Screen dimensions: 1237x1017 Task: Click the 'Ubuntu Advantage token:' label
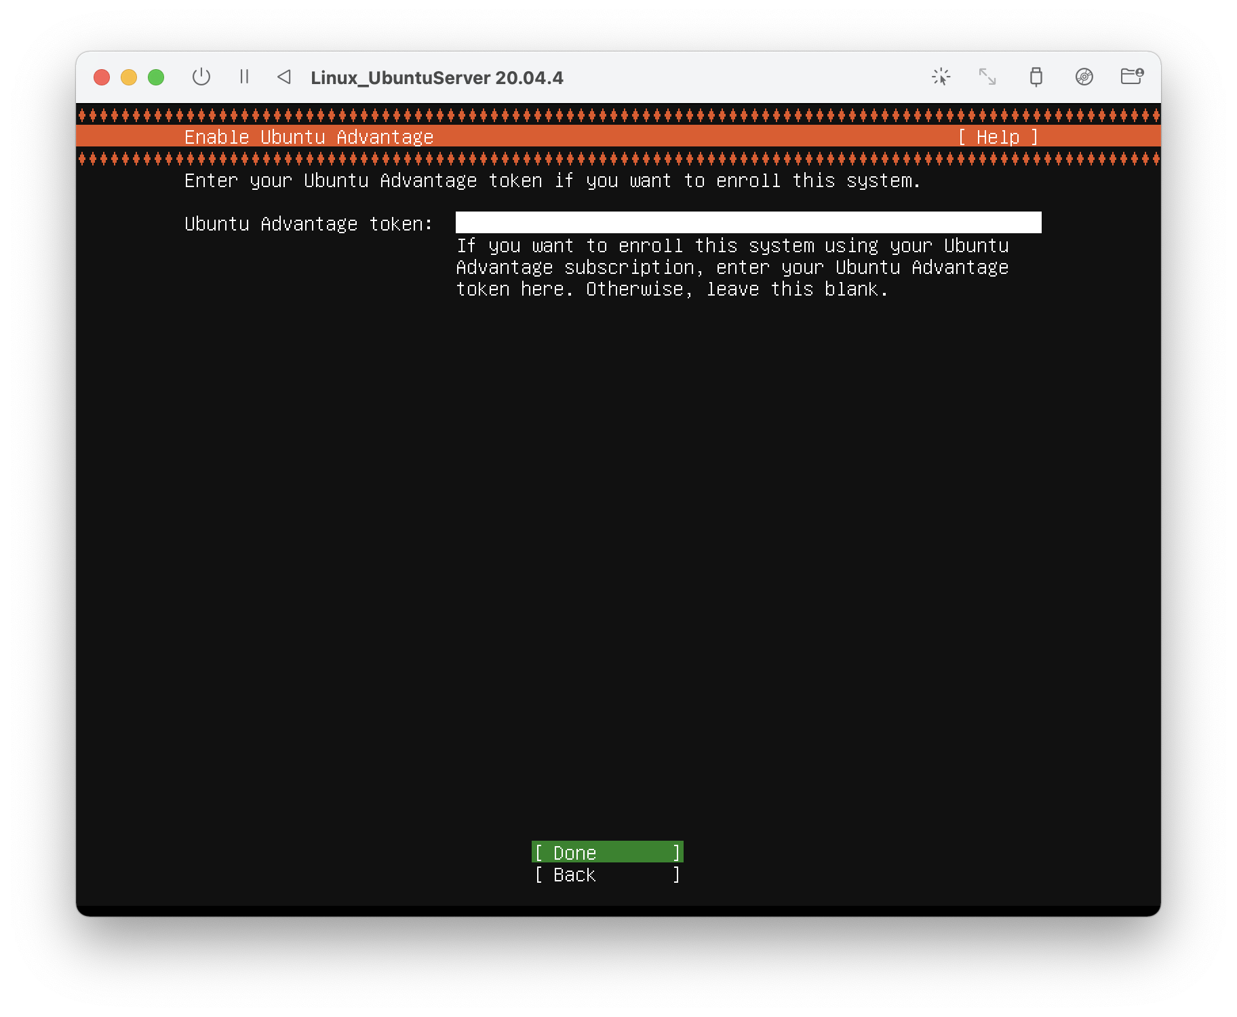pyautogui.click(x=309, y=224)
